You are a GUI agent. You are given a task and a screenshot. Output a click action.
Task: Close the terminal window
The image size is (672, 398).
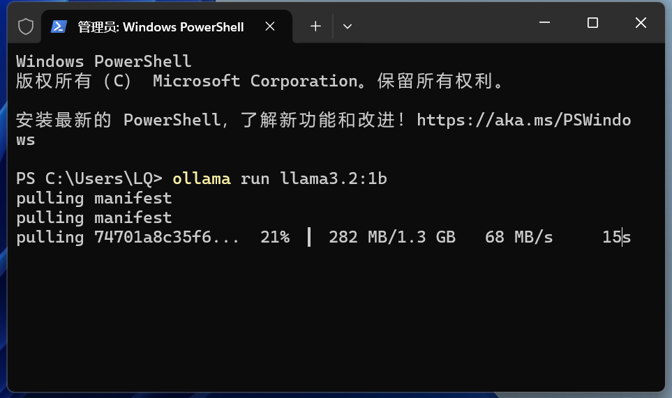[641, 23]
